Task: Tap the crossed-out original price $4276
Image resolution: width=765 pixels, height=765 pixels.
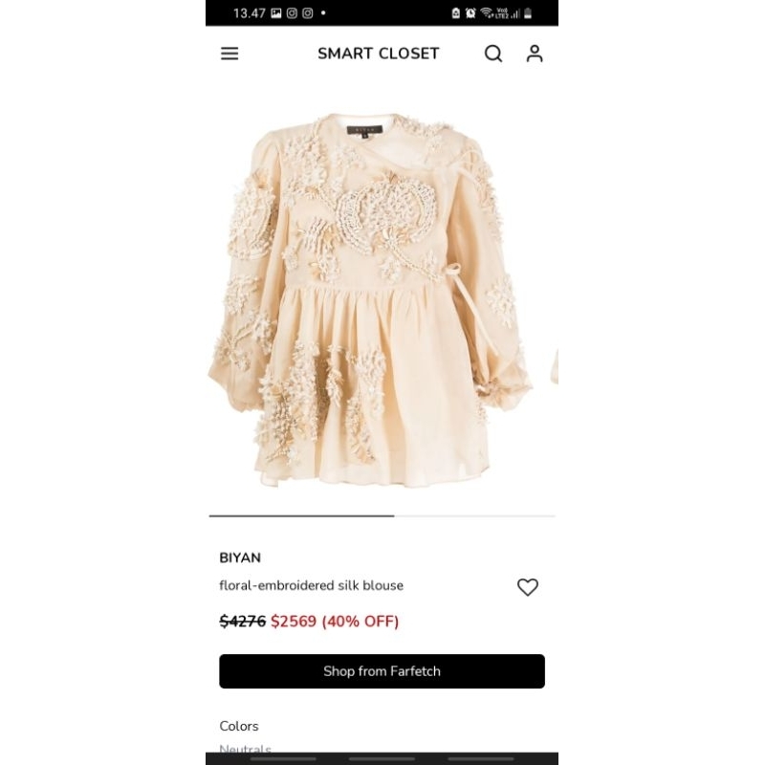Action: [x=243, y=621]
